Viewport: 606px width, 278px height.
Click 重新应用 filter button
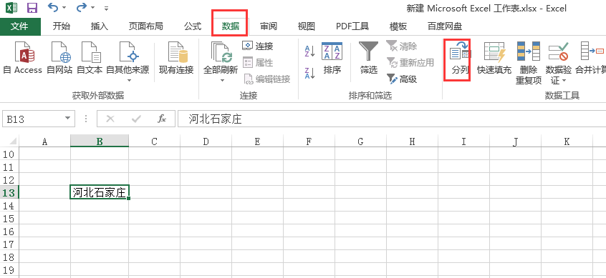pyautogui.click(x=410, y=62)
